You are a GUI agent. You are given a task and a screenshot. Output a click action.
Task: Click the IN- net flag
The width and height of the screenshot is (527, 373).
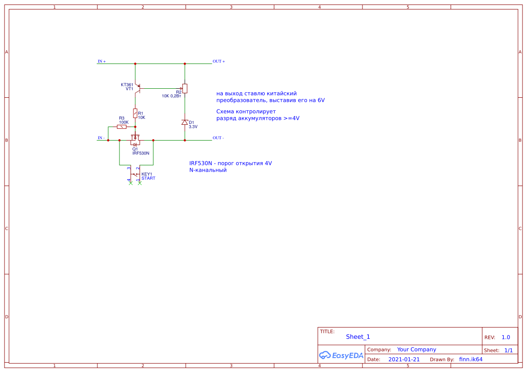click(101, 137)
